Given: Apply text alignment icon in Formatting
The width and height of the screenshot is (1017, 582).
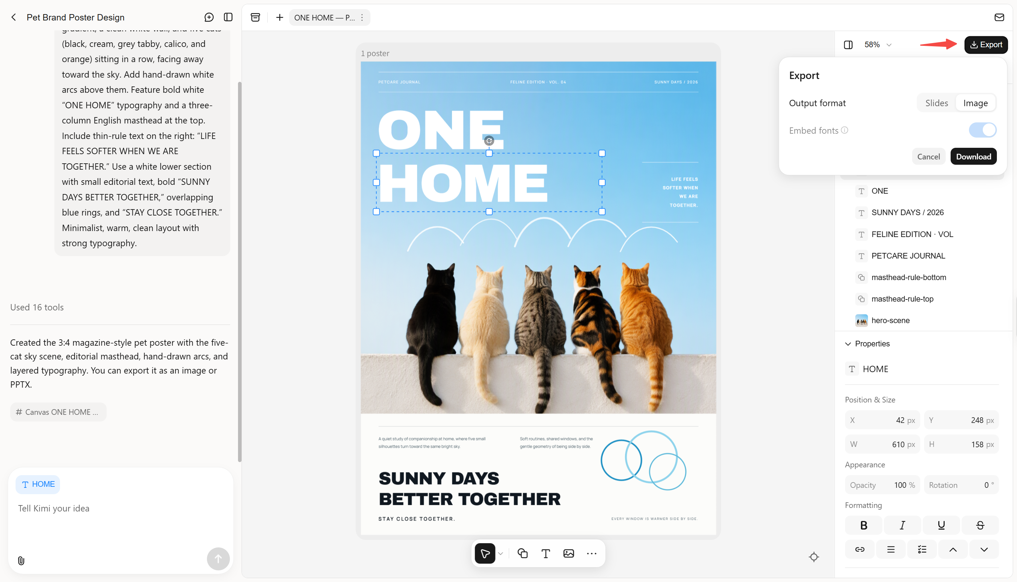Looking at the screenshot, I should pyautogui.click(x=891, y=549).
